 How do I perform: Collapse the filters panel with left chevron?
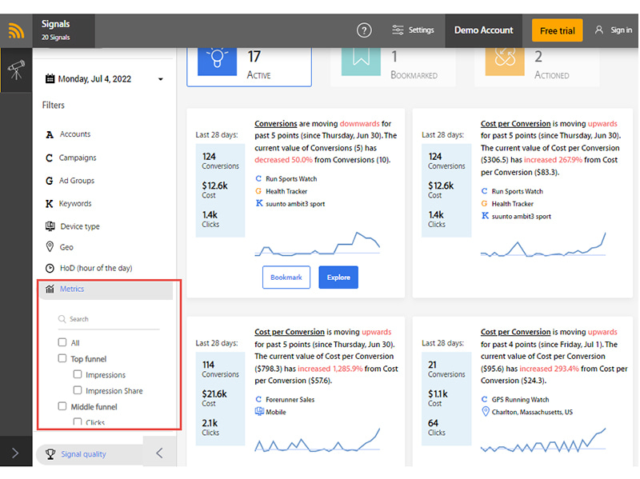(159, 453)
